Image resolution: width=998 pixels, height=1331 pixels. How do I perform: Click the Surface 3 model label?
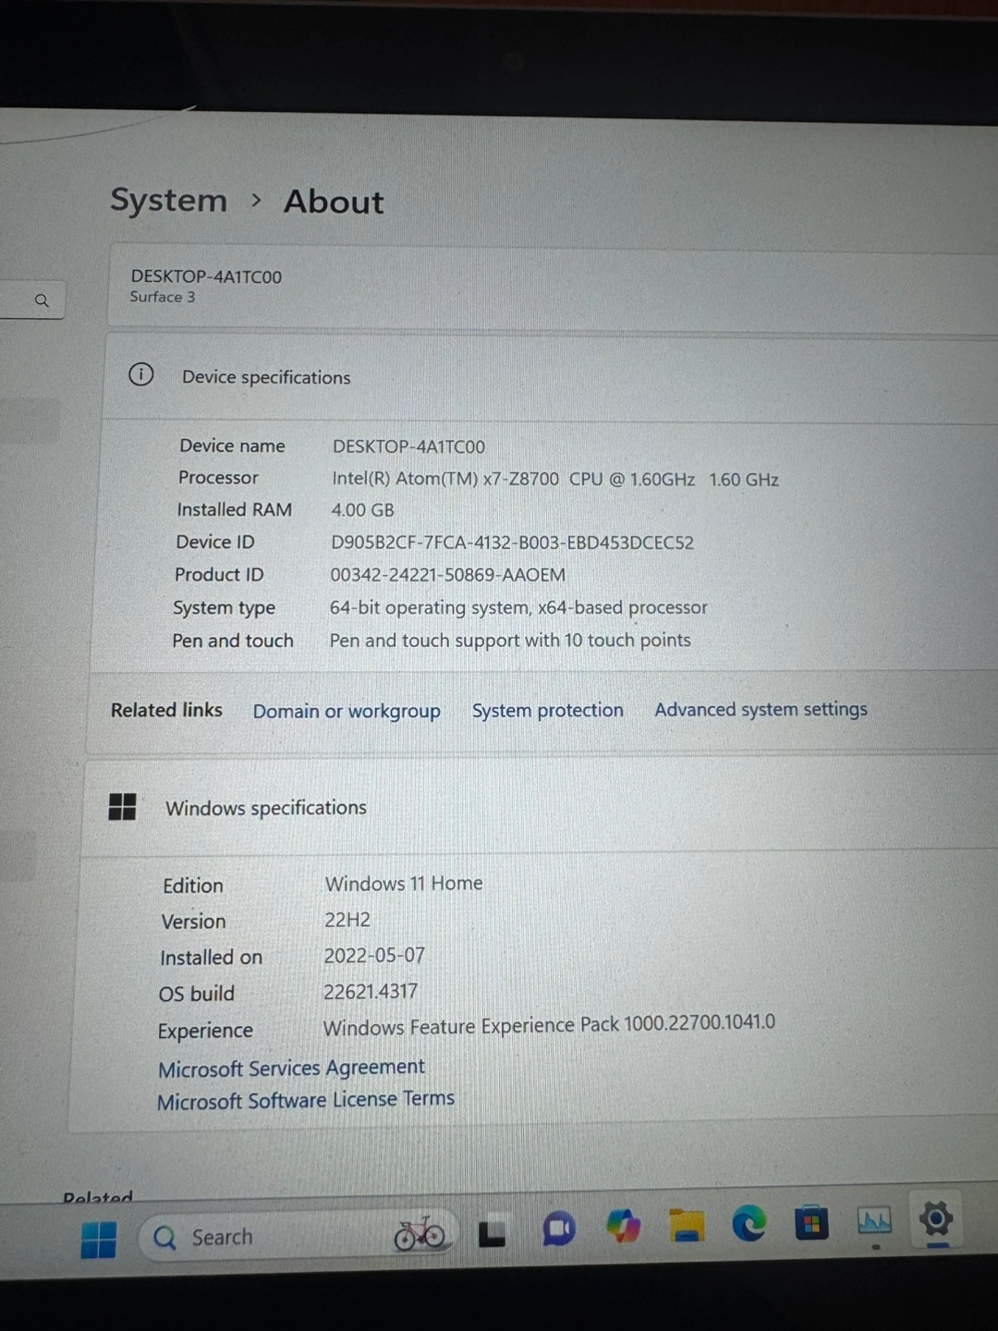tap(162, 297)
